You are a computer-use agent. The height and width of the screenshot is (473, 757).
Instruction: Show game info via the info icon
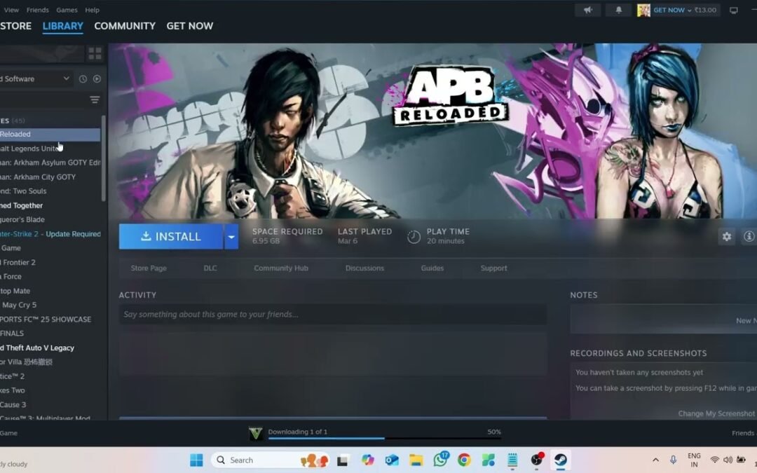[x=749, y=237]
